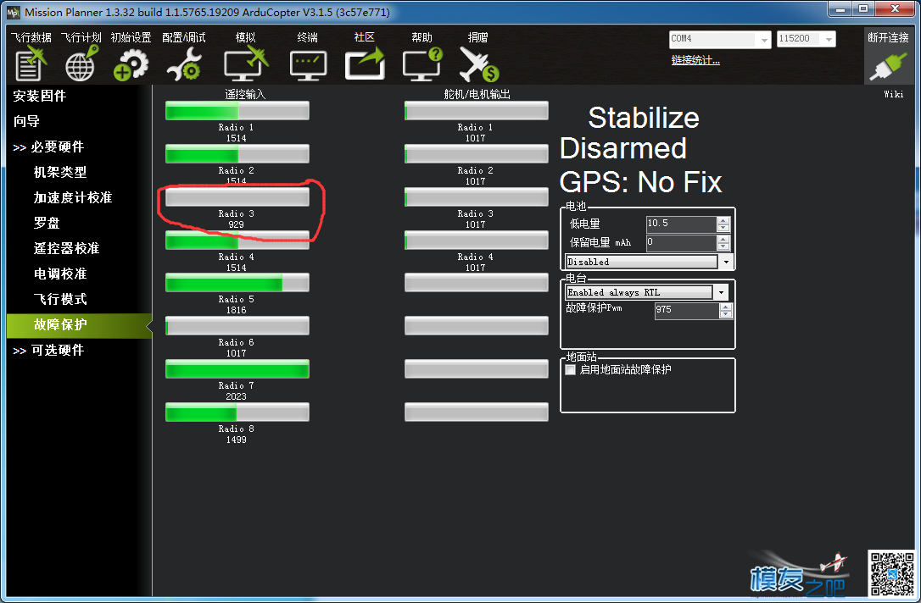Click the Stabilize mode text
921x603 pixels.
644,118
